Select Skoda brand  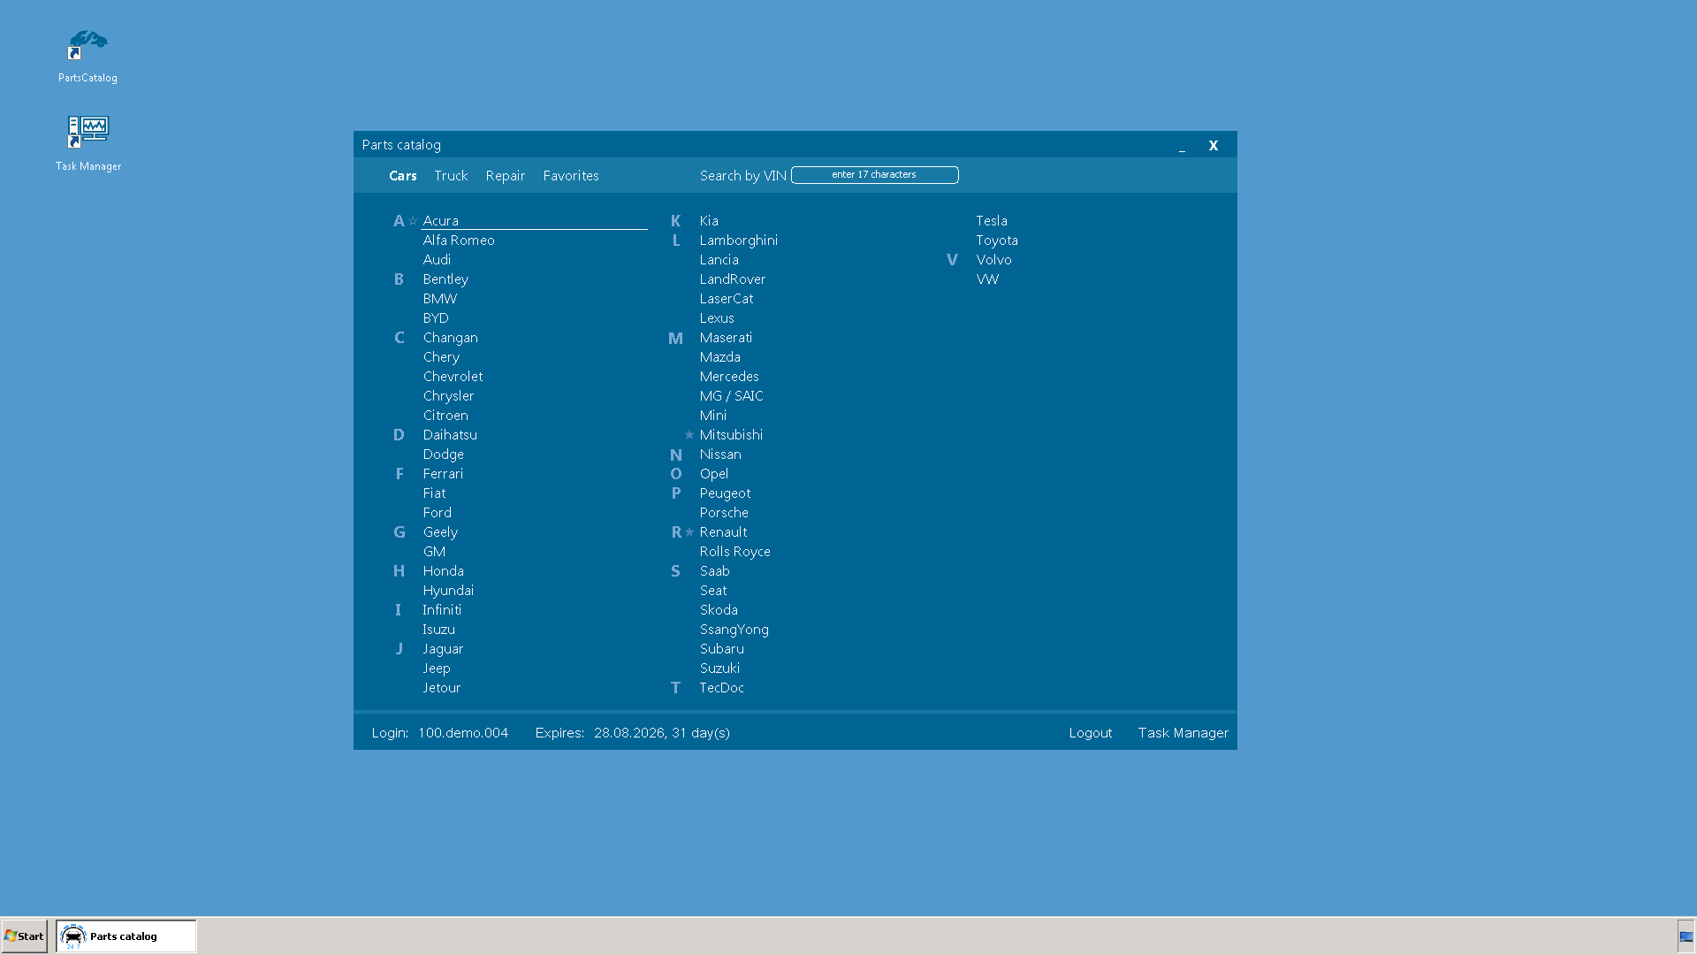click(719, 610)
